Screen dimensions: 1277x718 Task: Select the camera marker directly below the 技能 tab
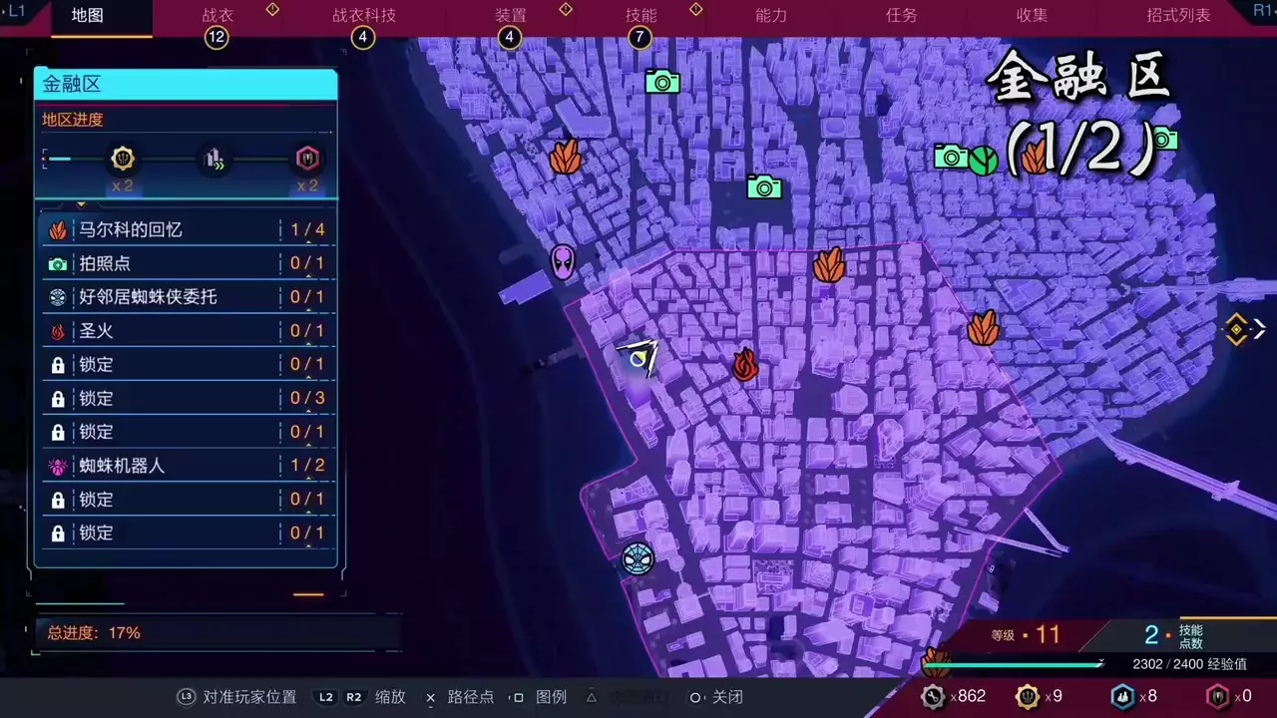point(662,82)
